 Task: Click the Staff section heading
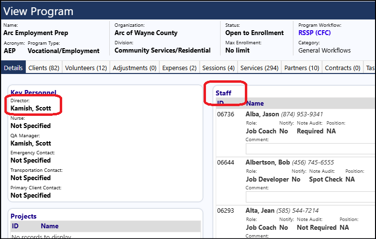(223, 93)
